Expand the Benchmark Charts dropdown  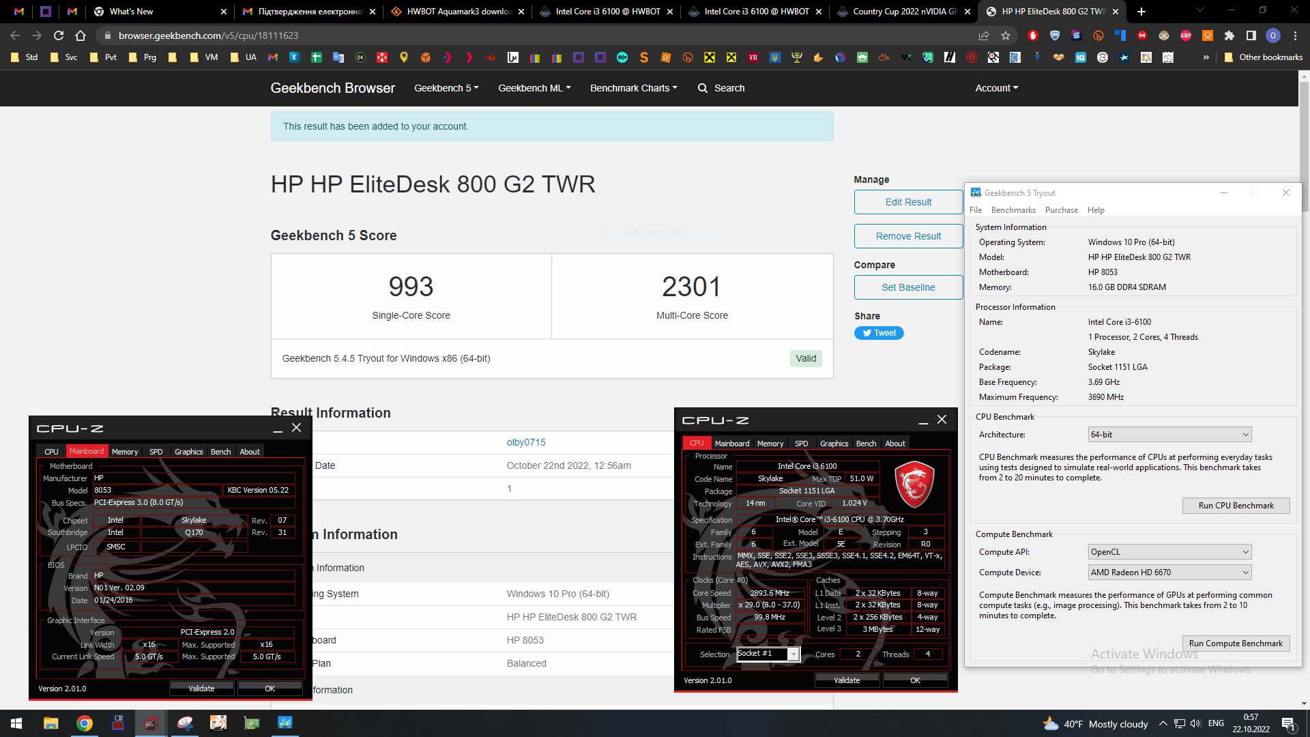click(634, 88)
